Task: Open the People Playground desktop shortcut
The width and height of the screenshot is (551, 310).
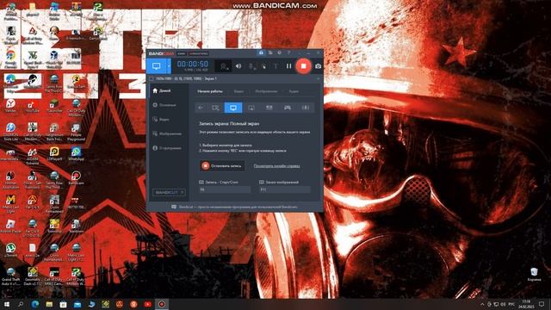Action: (76, 132)
